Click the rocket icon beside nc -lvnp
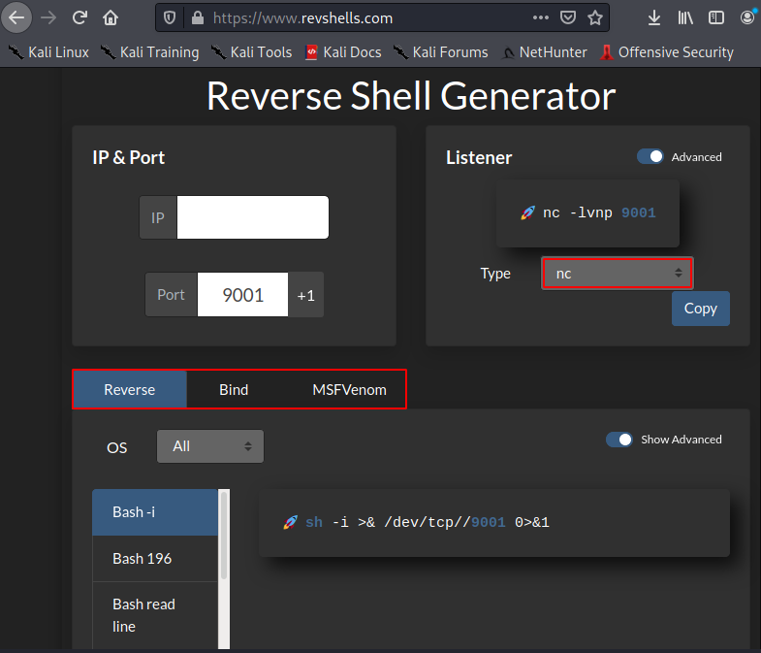 [x=527, y=212]
